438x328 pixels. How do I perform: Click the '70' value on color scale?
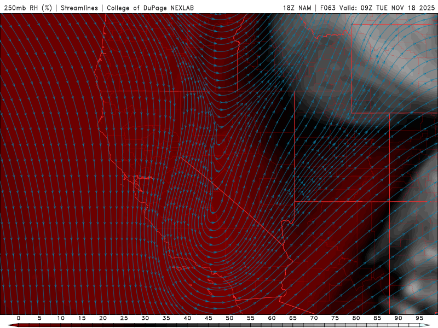pyautogui.click(x=314, y=318)
